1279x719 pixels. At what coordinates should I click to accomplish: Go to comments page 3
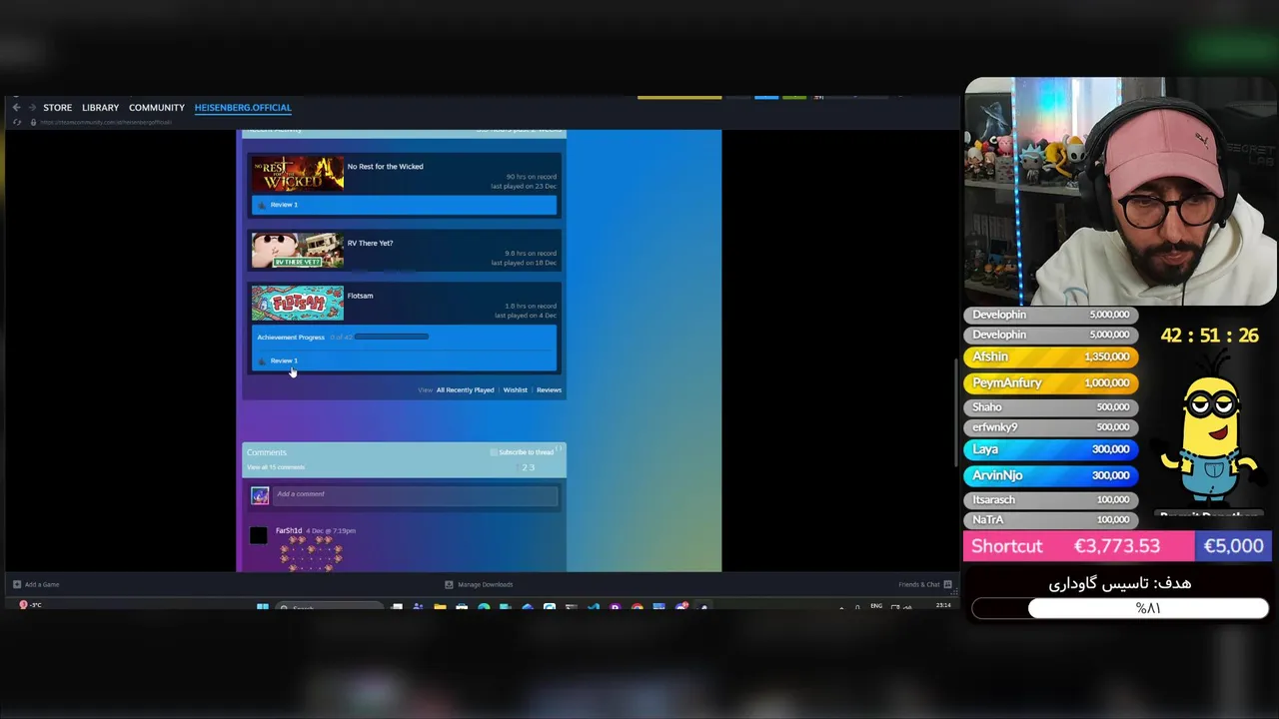[x=532, y=467]
